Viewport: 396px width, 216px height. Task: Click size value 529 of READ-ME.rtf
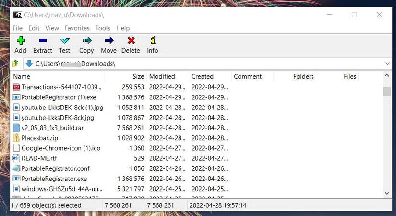(139, 158)
